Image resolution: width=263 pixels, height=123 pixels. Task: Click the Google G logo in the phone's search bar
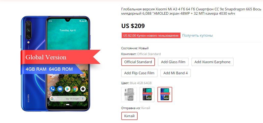point(52,99)
